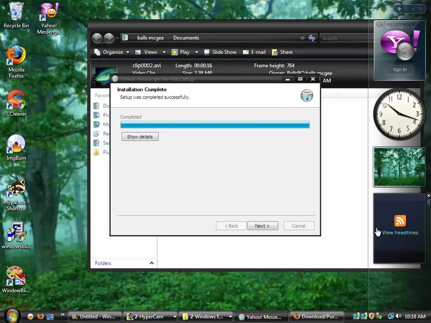Click Share in Explorer toolbar
Viewport: 431px width, 323px height.
tap(282, 52)
